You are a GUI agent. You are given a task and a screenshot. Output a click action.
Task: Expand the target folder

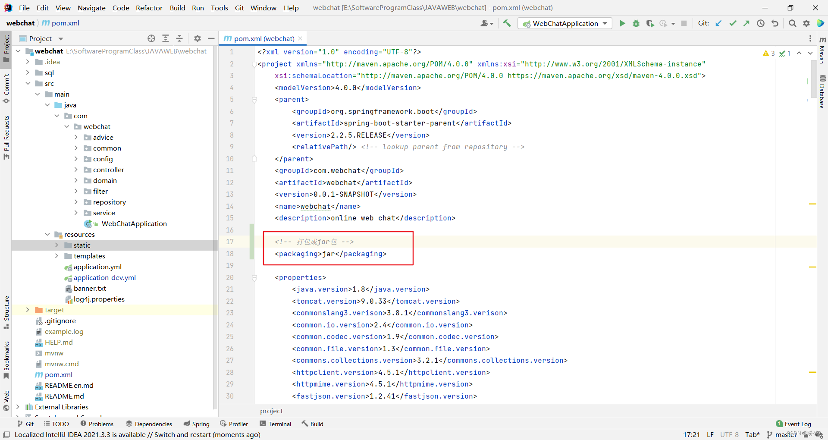coord(28,310)
